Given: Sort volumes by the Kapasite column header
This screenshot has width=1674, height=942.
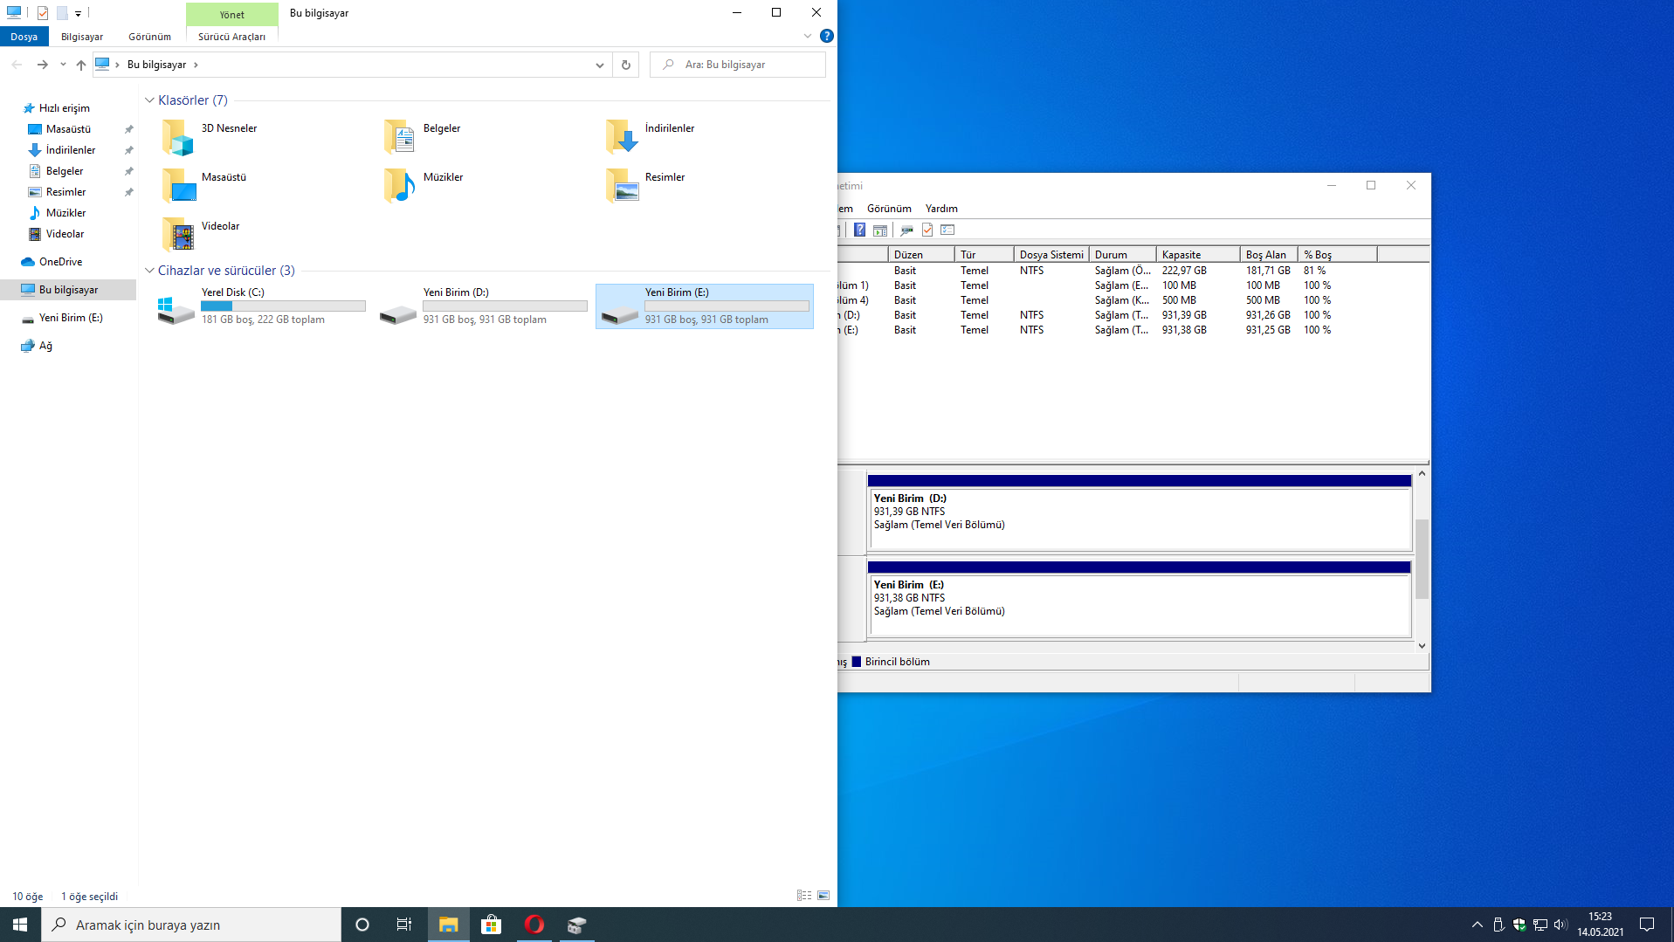Looking at the screenshot, I should [x=1197, y=255].
